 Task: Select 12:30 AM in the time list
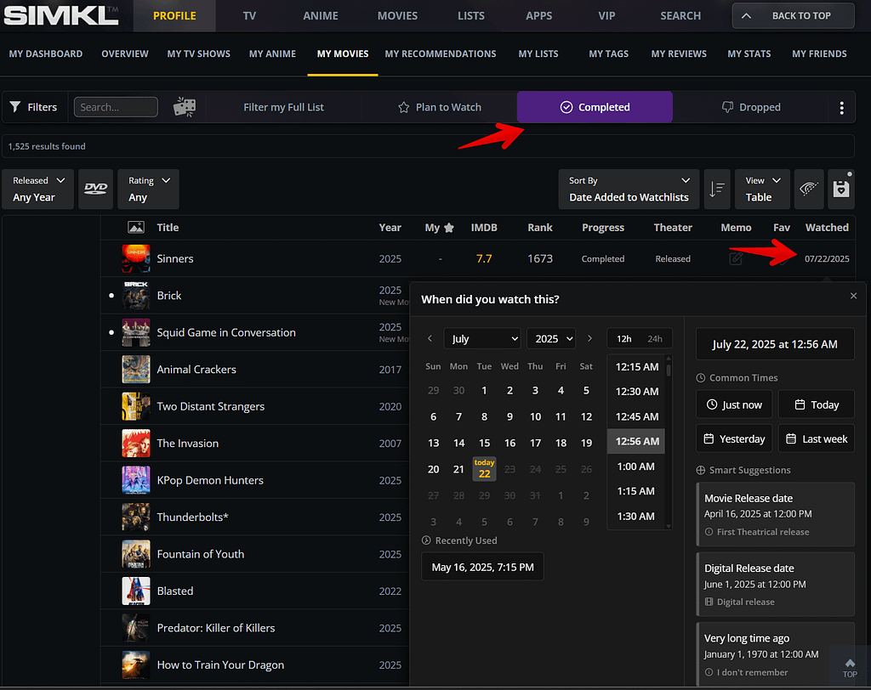pyautogui.click(x=636, y=392)
